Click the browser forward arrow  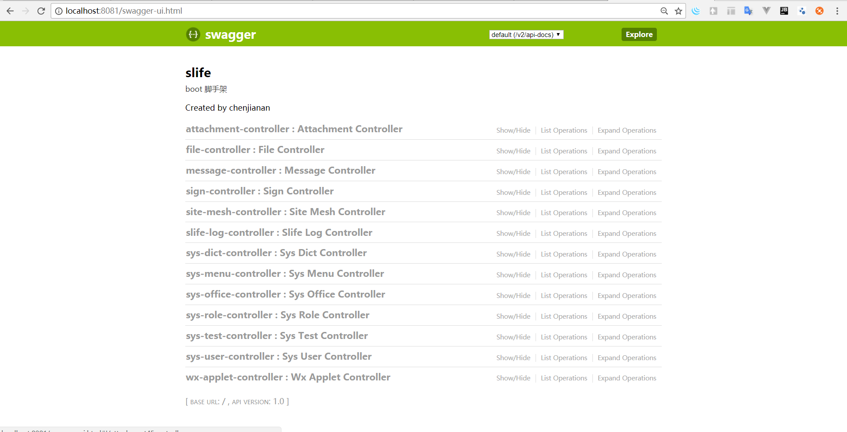tap(26, 11)
